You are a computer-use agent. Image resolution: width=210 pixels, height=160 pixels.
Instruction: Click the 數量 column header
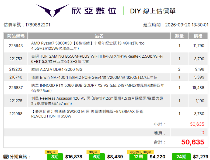click(x=179, y=36)
